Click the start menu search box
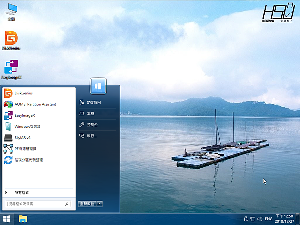The height and width of the screenshot is (225, 300). [38, 204]
